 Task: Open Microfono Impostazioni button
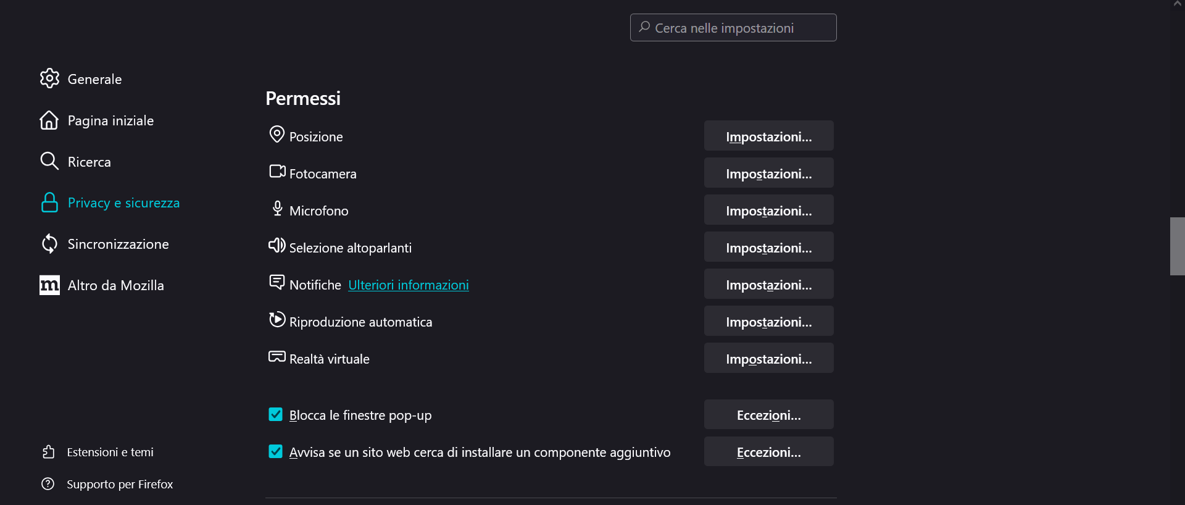pyautogui.click(x=769, y=210)
